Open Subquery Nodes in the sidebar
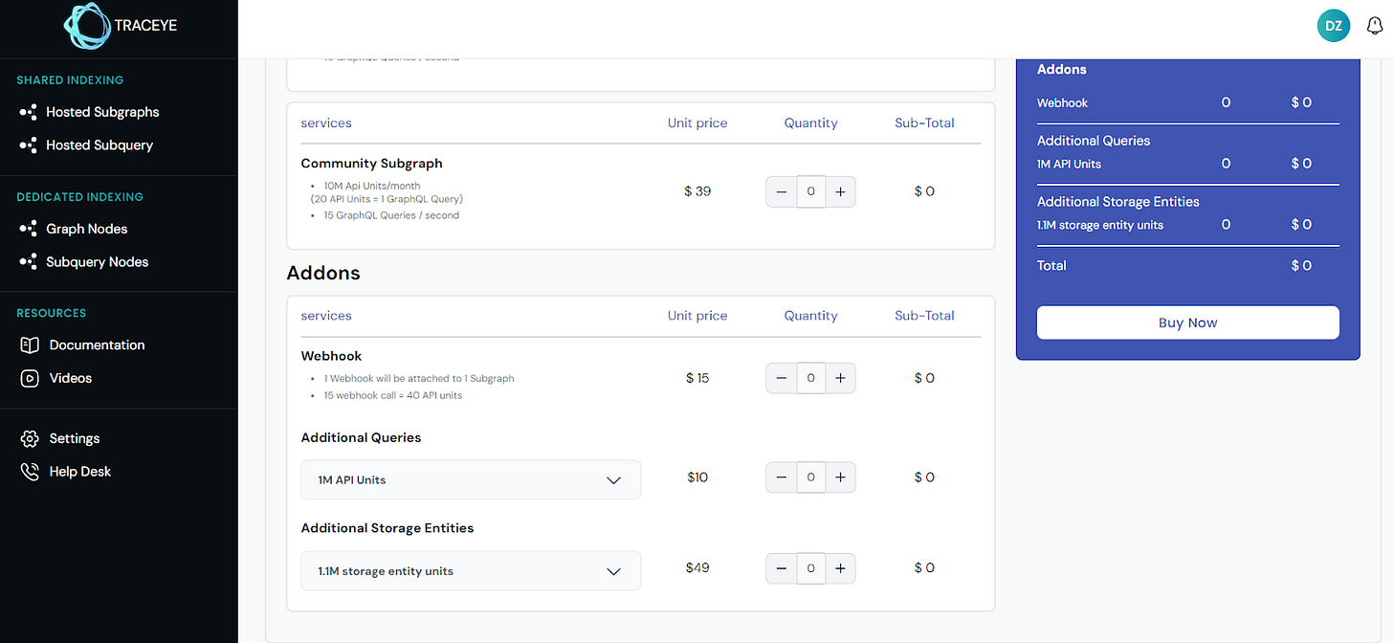This screenshot has height=643, width=1393. point(97,262)
